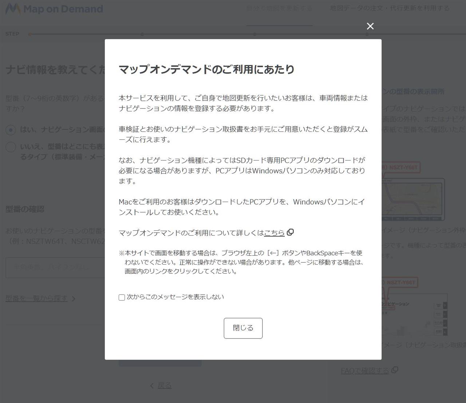The width and height of the screenshot is (466, 403).
Task: Click the 型番 input field
Action: pyautogui.click(x=55, y=268)
